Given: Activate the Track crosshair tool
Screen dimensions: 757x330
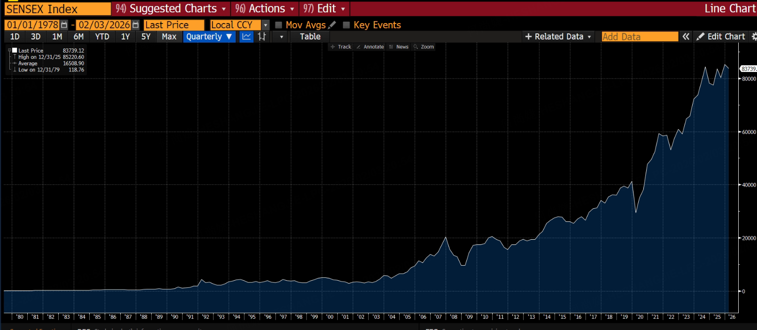Looking at the screenshot, I should (x=341, y=47).
